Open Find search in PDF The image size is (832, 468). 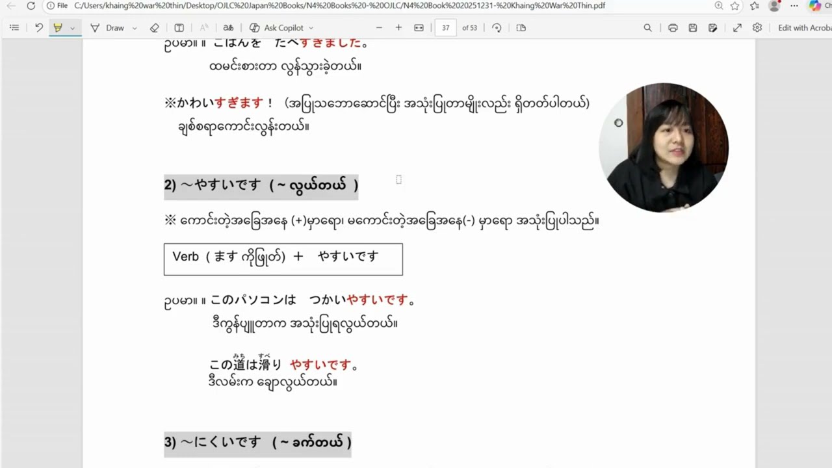click(647, 28)
